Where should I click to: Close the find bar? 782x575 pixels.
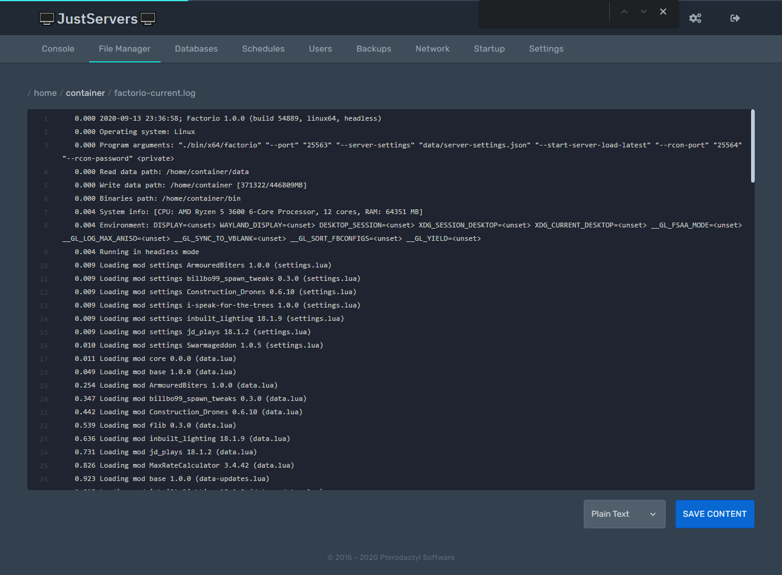click(663, 12)
